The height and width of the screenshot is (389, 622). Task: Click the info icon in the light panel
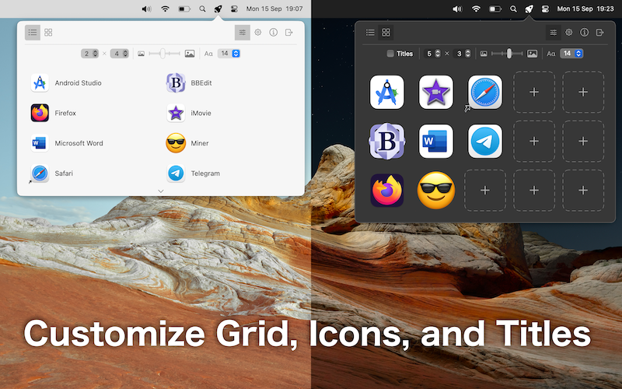(x=273, y=33)
